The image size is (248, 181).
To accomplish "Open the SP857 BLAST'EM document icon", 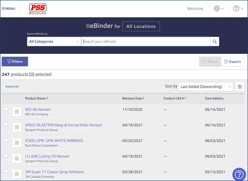I will click(17, 127).
